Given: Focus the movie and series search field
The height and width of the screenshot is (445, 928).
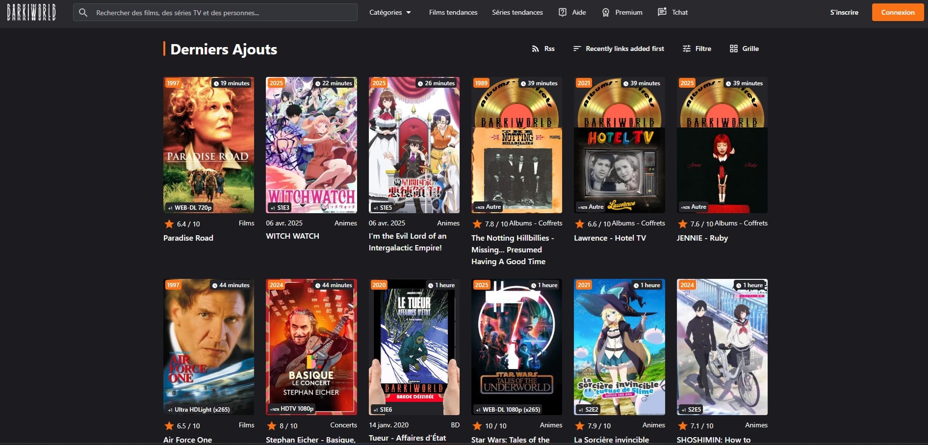Looking at the screenshot, I should click(215, 13).
